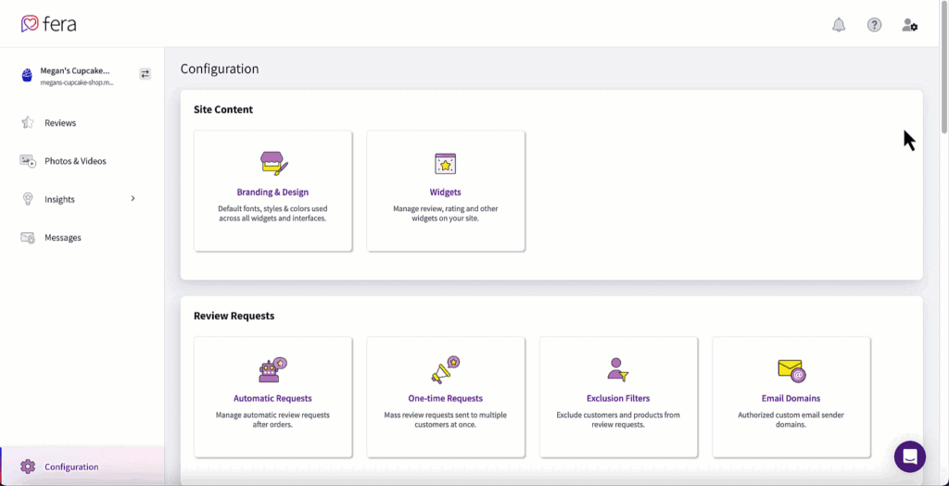Open the chat support bubble
Viewport: 949px width, 486px height.
(909, 456)
